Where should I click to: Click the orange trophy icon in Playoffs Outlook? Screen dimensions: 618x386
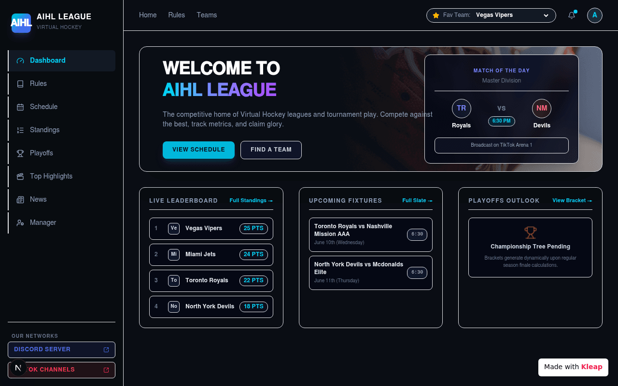point(531,233)
